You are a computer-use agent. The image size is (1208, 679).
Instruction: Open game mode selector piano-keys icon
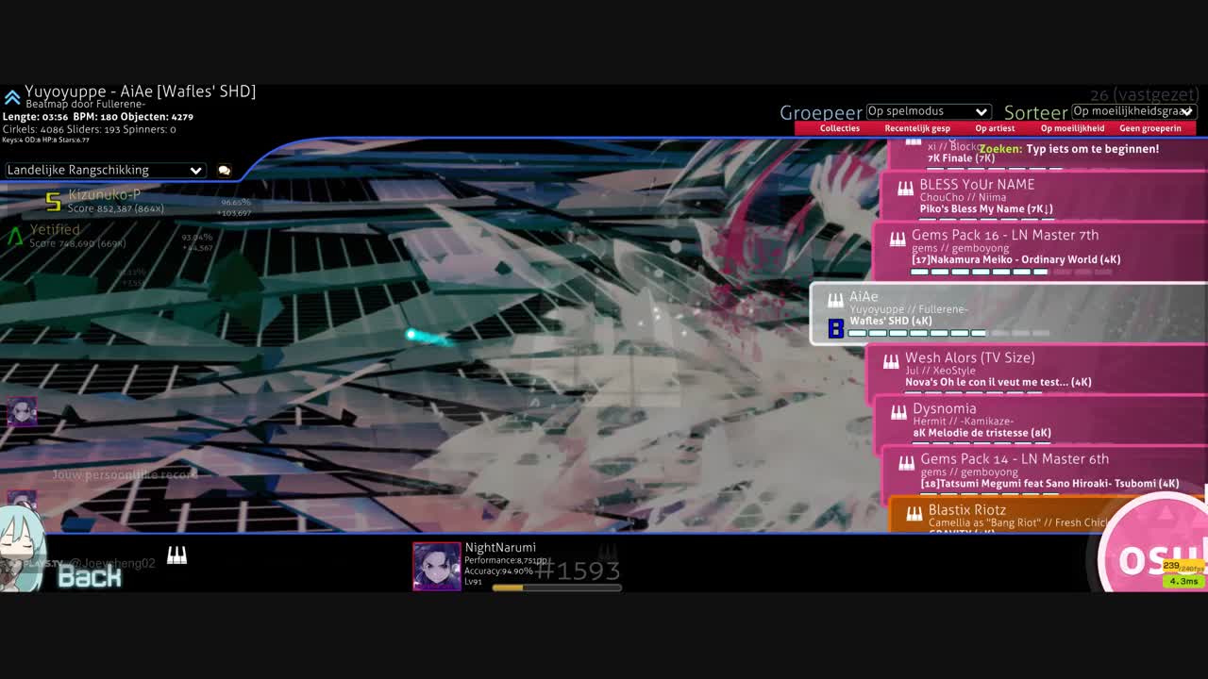[176, 556]
